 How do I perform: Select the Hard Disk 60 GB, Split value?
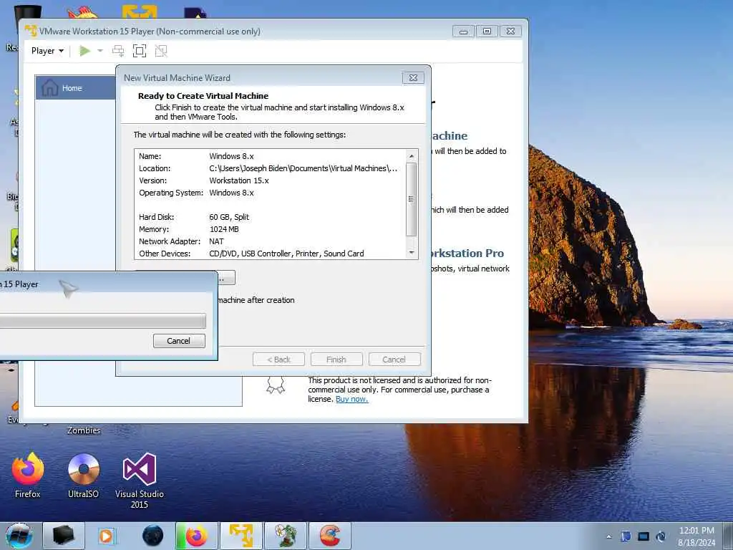pos(229,217)
